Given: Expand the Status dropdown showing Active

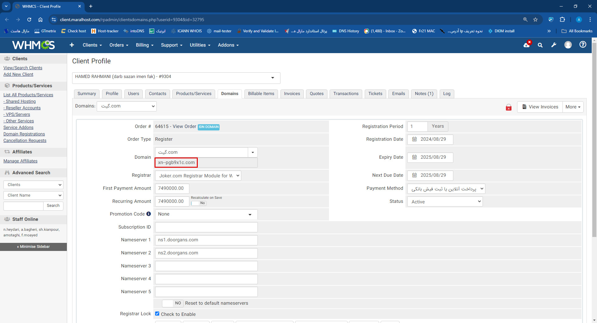Looking at the screenshot, I should [x=445, y=202].
